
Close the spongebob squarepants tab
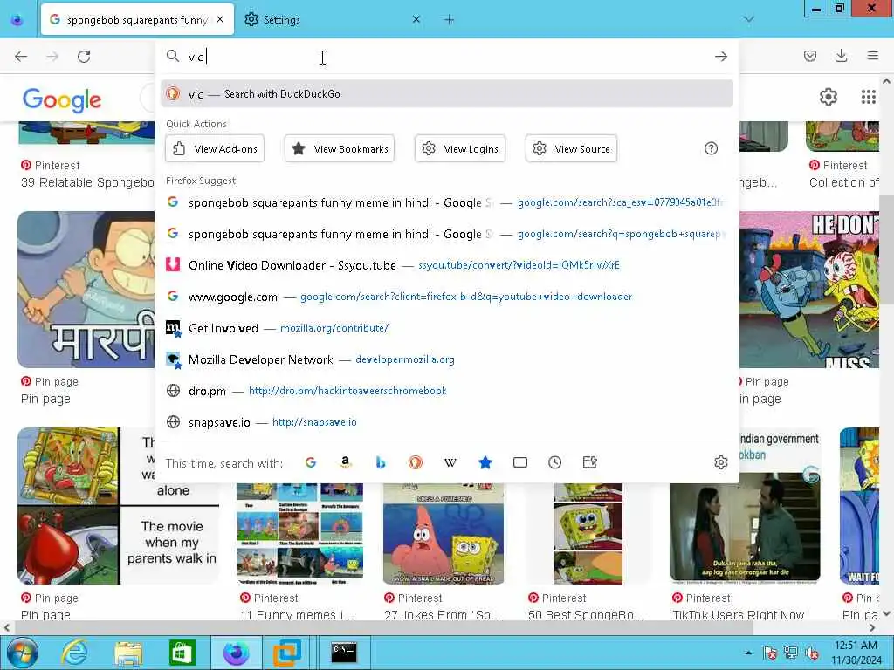click(x=220, y=20)
